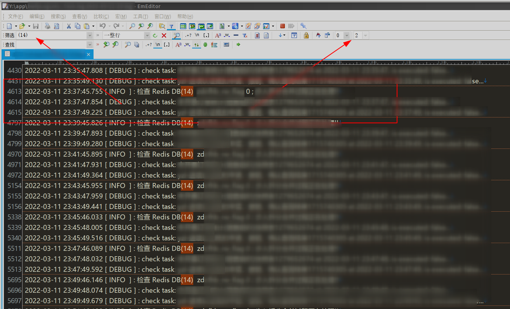Refresh the filter with the green arrow
This screenshot has width=510, height=309.
(x=155, y=35)
